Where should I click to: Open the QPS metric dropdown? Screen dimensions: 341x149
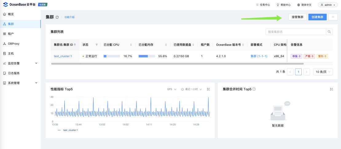(172, 89)
